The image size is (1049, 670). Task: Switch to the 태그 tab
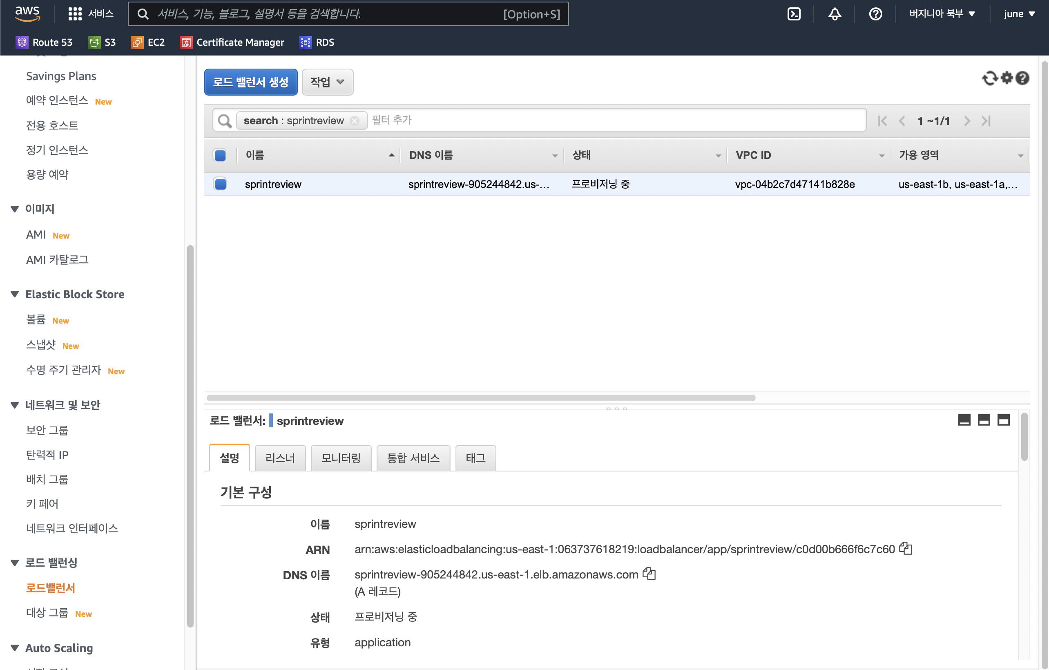point(476,458)
